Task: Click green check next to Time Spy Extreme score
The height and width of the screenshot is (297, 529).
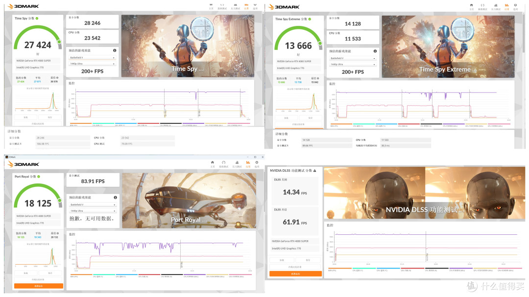Action: 310,19
